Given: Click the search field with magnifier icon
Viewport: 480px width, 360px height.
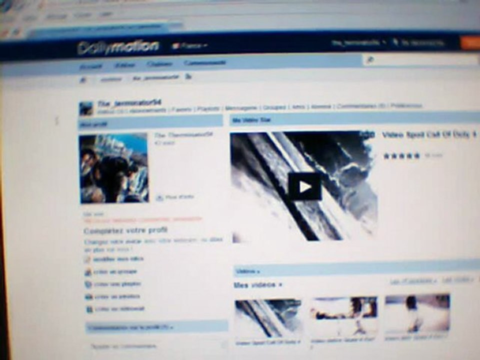Looking at the screenshot, I should [421, 60].
